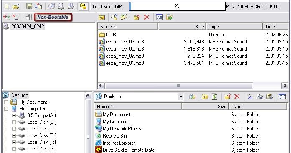Sort image files by Size column
291x153 pixels.
tap(182, 27)
